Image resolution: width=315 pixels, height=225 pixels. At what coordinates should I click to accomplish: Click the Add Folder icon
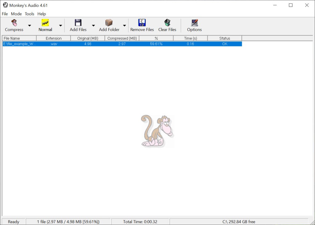click(109, 23)
